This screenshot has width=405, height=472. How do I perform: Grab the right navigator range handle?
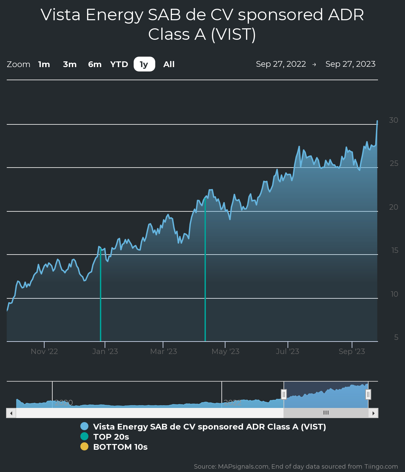pos(368,394)
